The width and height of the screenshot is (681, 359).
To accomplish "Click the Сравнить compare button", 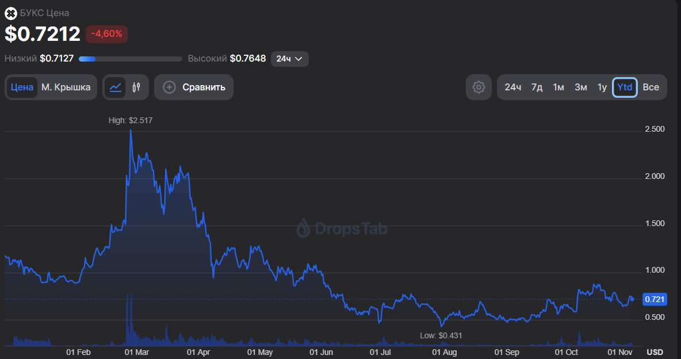I will point(194,87).
